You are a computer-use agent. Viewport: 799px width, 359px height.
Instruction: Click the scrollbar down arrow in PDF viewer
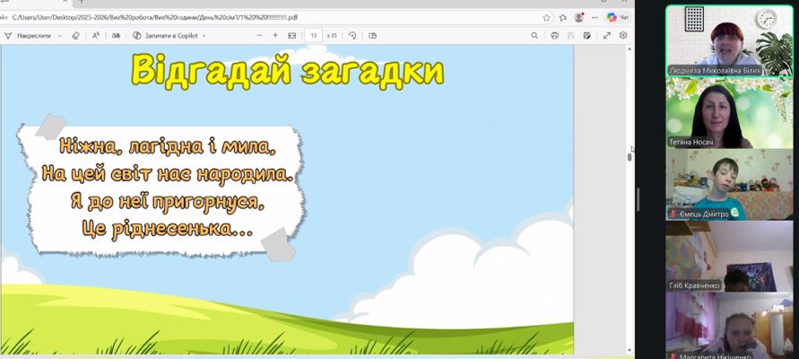pos(630,350)
